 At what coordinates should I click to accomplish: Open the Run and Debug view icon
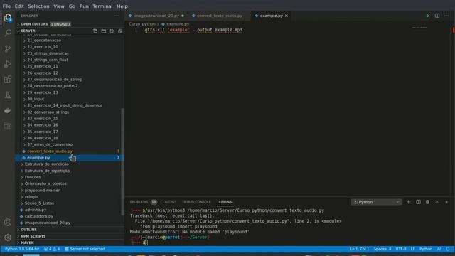(8, 64)
